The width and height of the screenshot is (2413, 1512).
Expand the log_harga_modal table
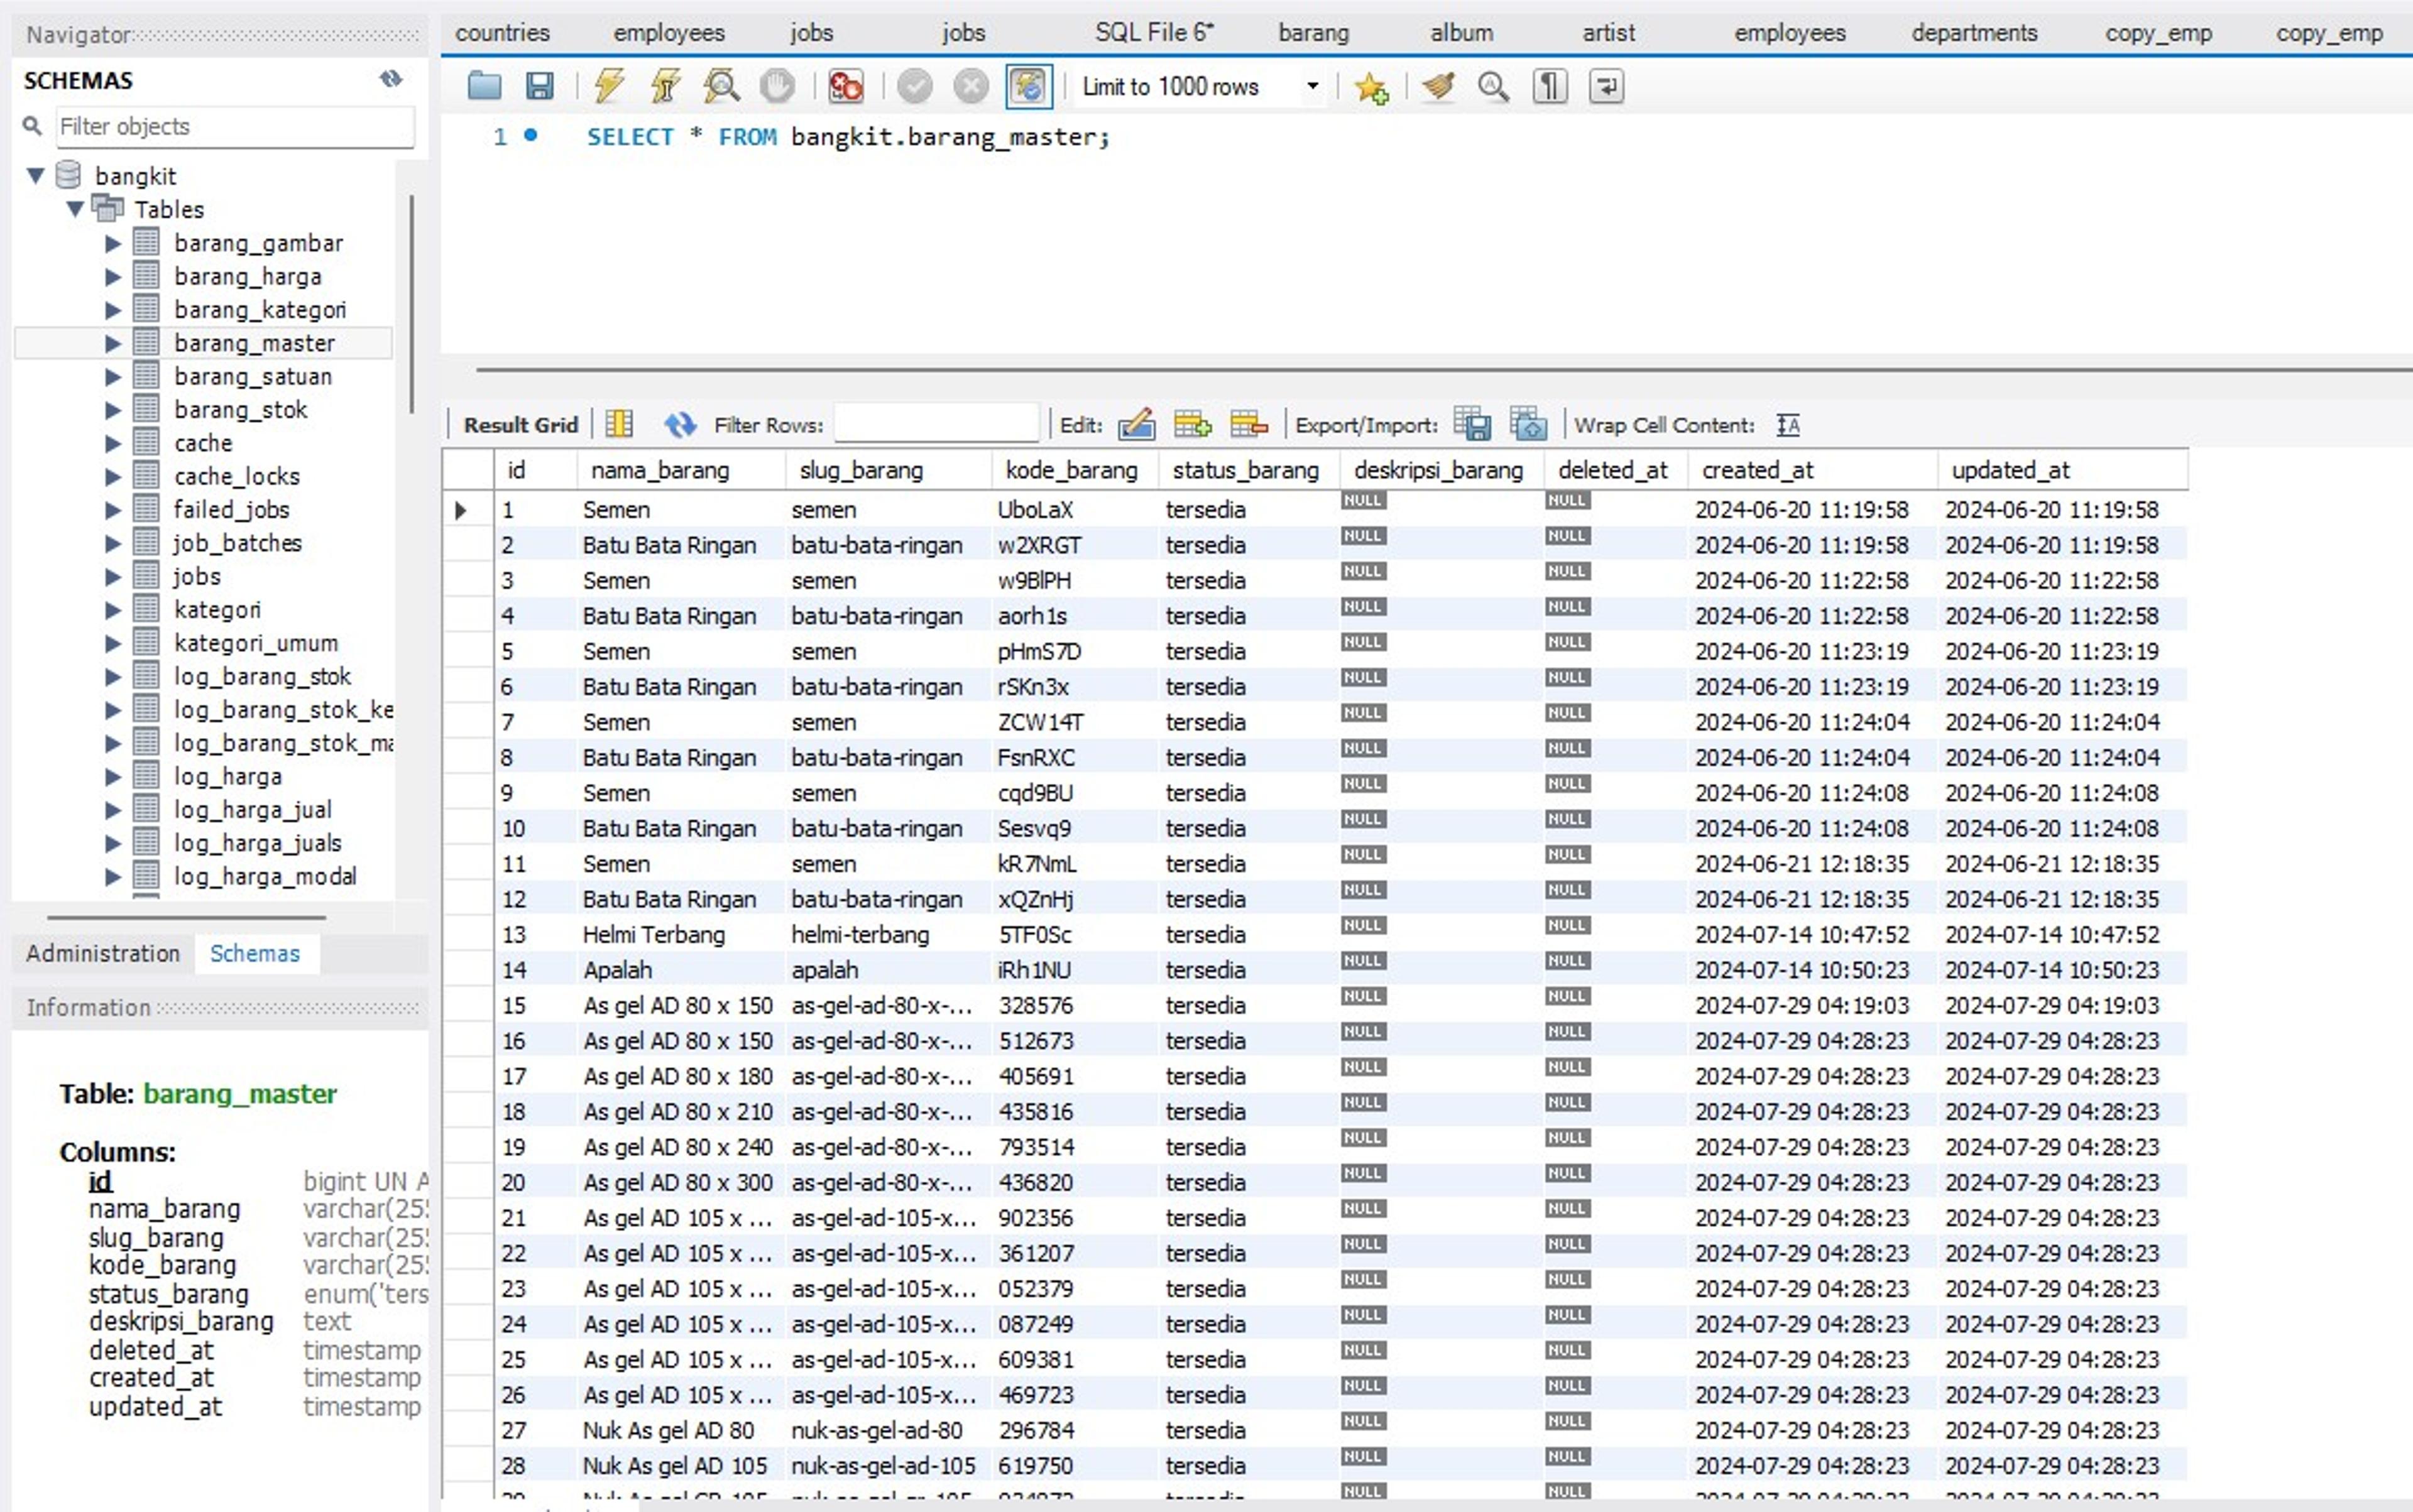(113, 876)
